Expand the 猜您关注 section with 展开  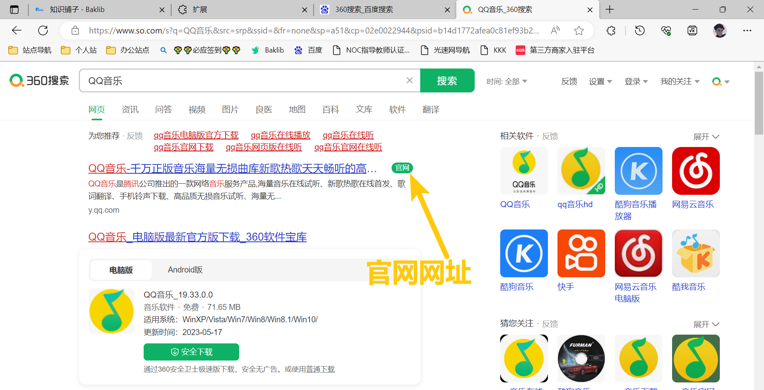tap(706, 324)
